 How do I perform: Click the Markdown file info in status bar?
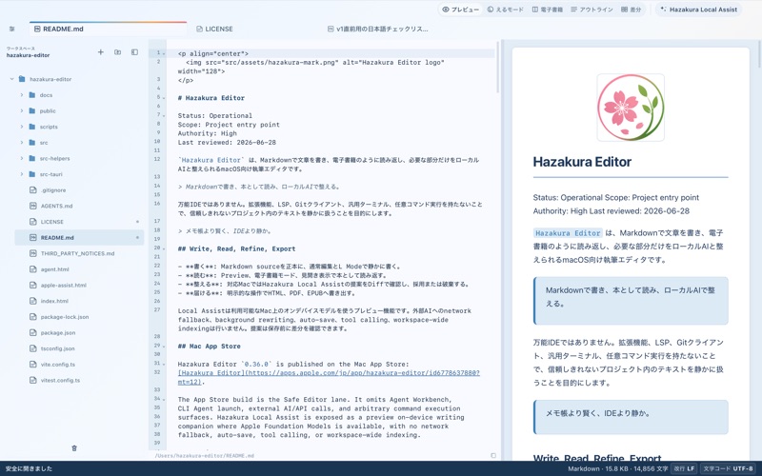(617, 468)
